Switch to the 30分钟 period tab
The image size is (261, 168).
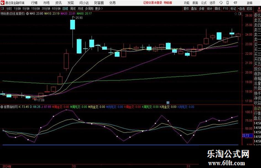[46, 9]
